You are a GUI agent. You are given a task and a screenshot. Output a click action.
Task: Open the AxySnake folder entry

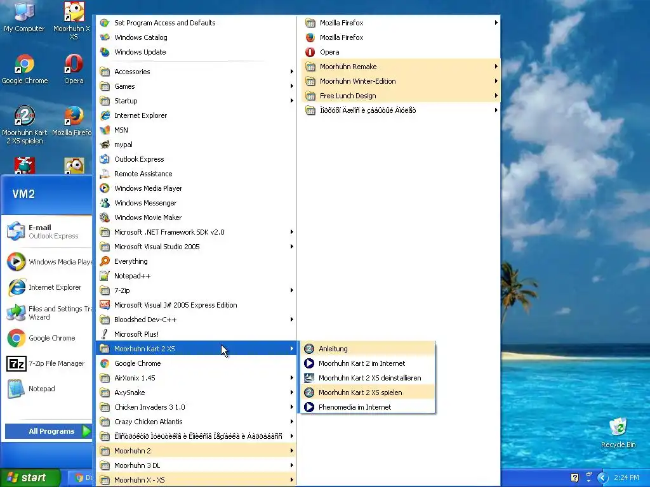tap(197, 392)
